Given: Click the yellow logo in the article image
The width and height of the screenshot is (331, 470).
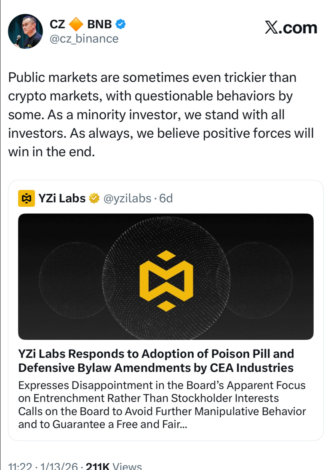Looking at the screenshot, I should (166, 280).
